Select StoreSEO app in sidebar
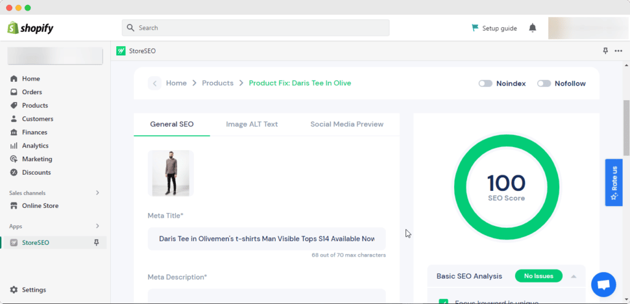Image resolution: width=630 pixels, height=304 pixels. tap(55, 243)
